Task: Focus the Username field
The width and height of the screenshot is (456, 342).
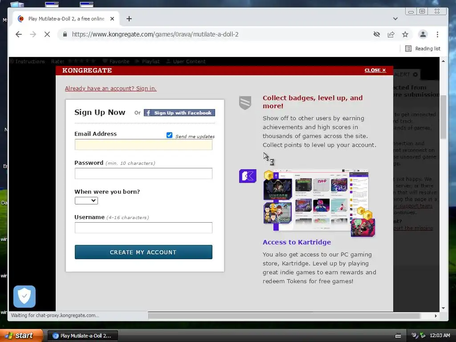Action: (x=143, y=228)
